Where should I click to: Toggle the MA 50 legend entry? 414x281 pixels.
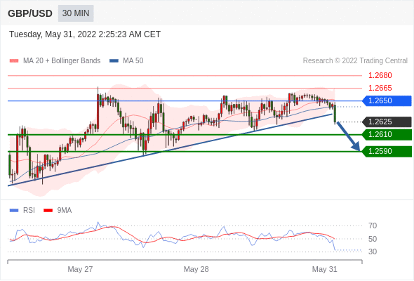126,61
